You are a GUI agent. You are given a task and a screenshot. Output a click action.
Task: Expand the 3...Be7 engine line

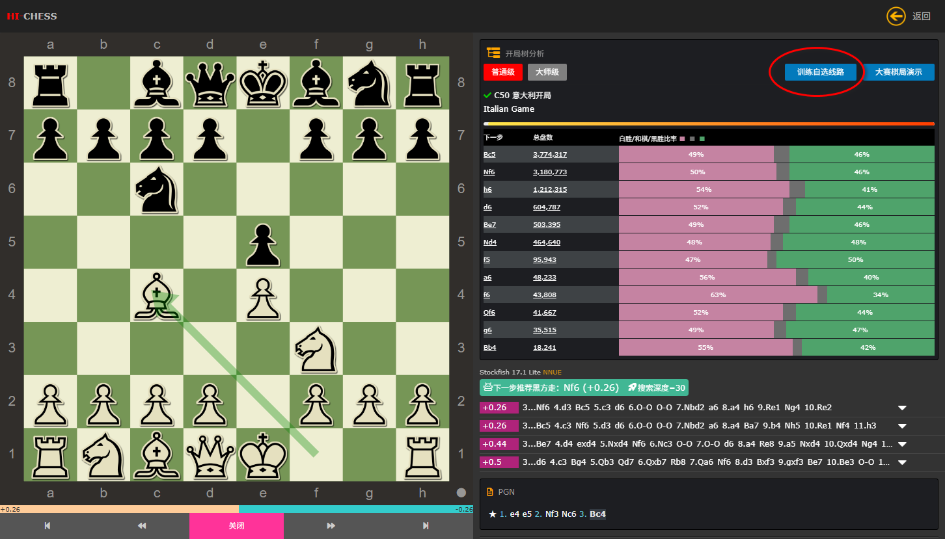(x=902, y=445)
